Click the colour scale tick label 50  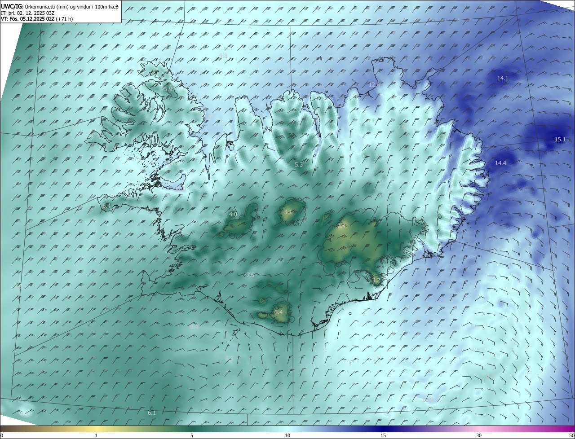click(x=572, y=436)
